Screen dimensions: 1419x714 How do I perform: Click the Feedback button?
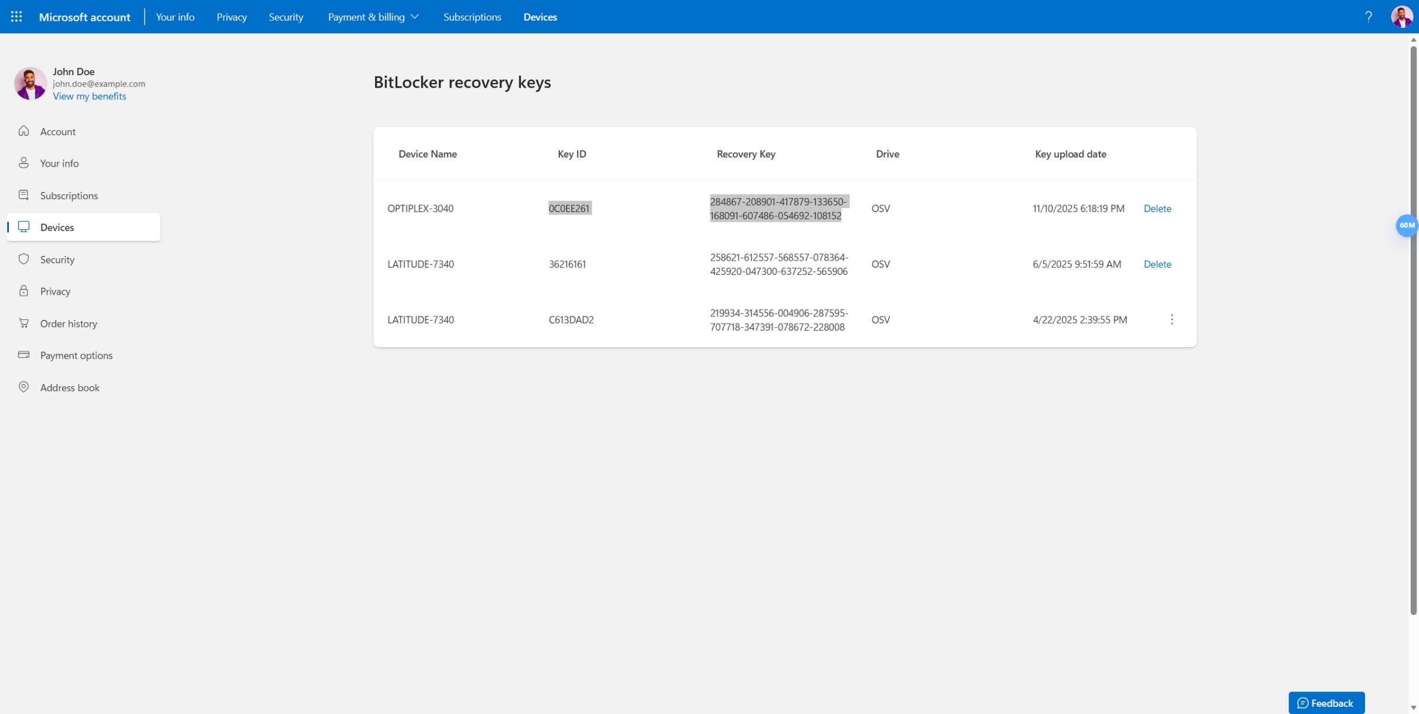tap(1327, 703)
